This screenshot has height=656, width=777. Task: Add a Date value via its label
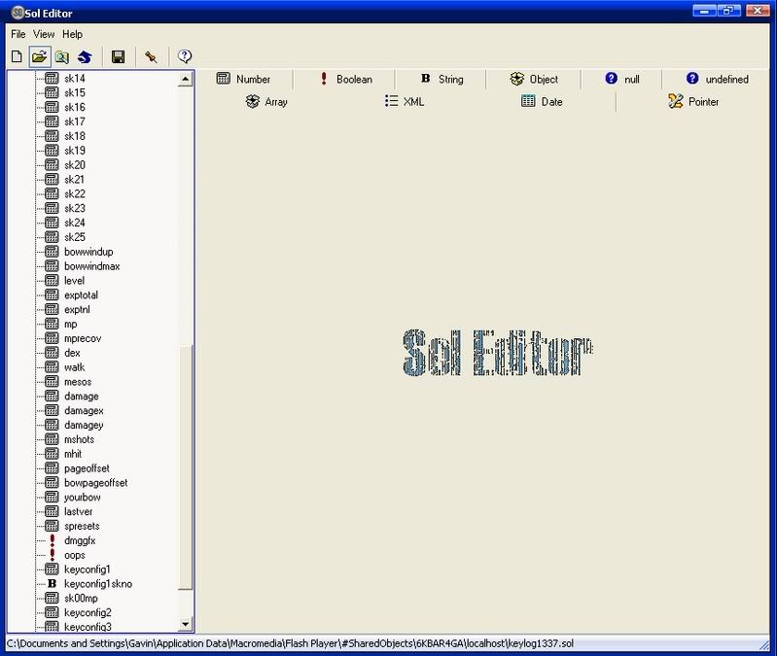551,101
